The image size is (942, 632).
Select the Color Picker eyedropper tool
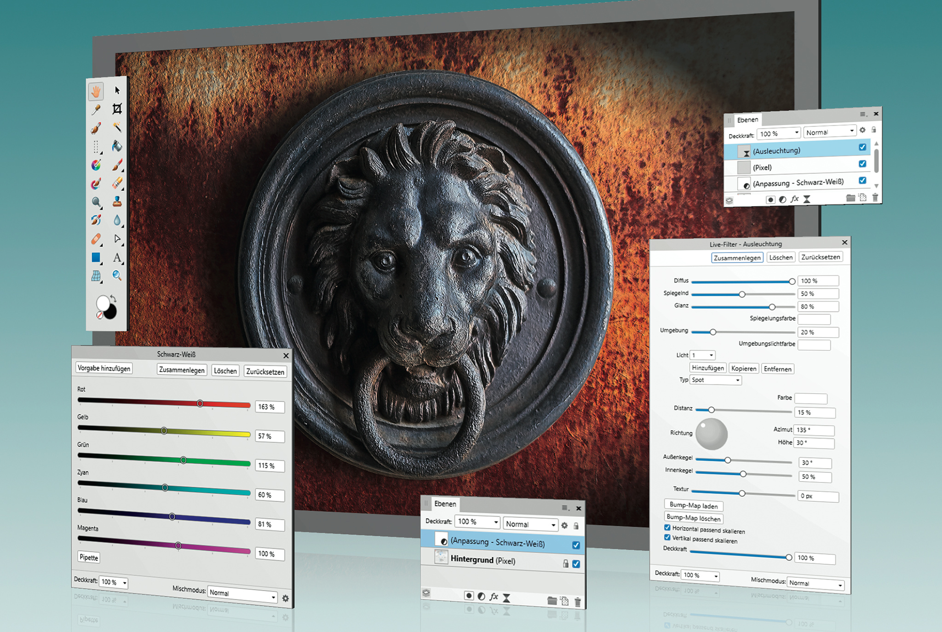(x=96, y=109)
